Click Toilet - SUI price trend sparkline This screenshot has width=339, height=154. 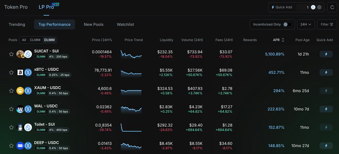pyautogui.click(x=131, y=127)
